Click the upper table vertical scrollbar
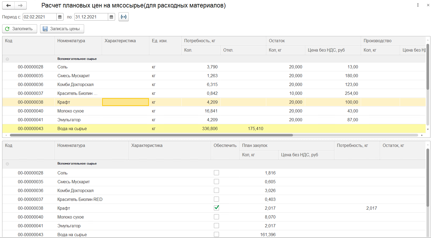The image size is (431, 238). pos(428,67)
